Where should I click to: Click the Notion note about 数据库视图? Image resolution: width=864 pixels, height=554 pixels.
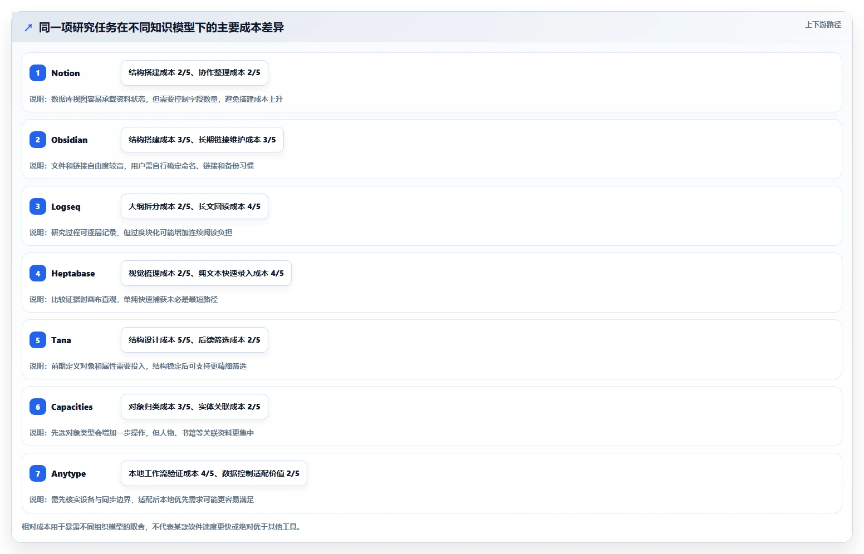tap(156, 99)
